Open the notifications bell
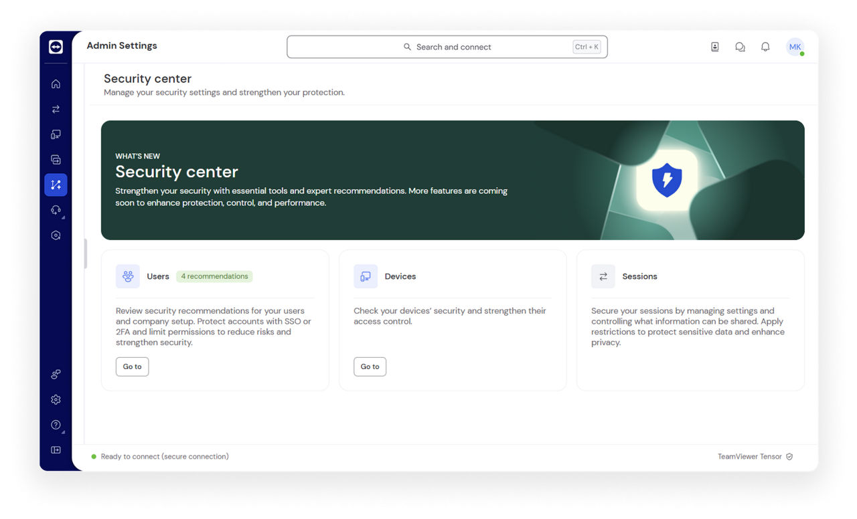The image size is (857, 519). click(765, 47)
